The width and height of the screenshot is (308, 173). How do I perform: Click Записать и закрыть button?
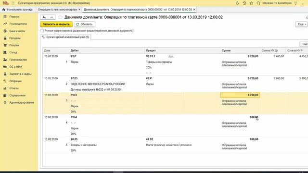(56, 24)
